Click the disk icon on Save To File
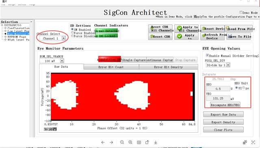 click(230, 36)
